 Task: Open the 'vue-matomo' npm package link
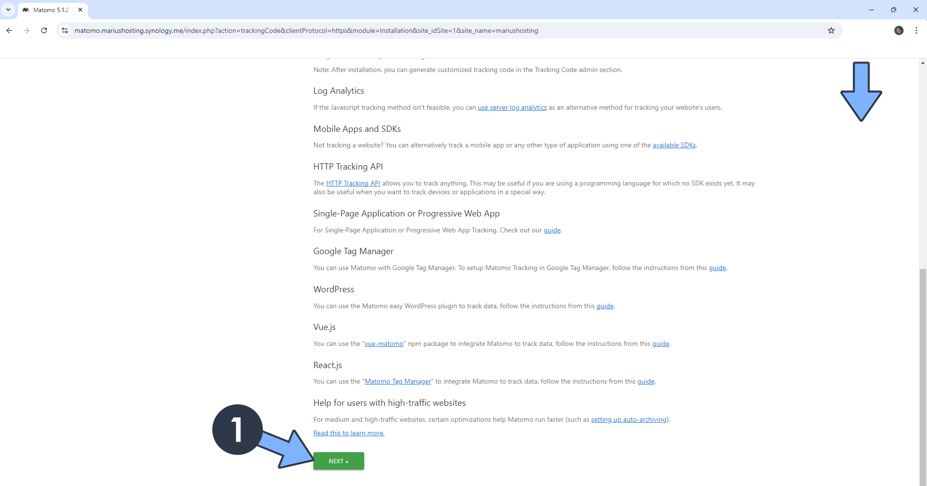pyautogui.click(x=384, y=344)
